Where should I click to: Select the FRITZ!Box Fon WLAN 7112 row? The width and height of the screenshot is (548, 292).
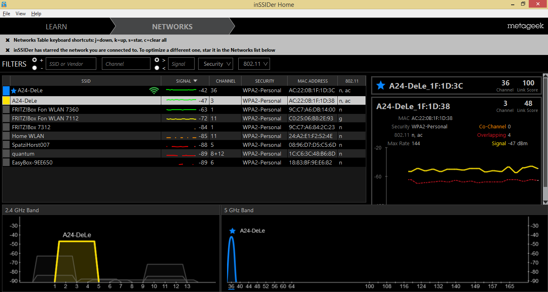click(184, 118)
